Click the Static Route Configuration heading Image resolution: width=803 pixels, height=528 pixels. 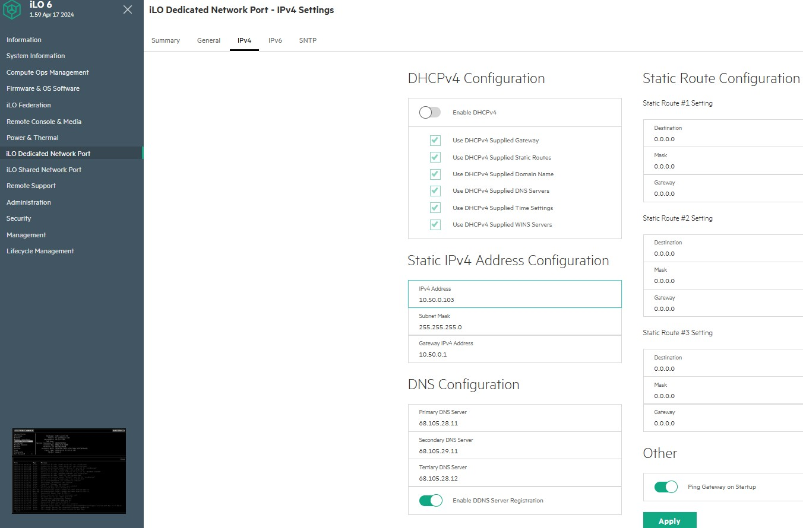coord(721,78)
